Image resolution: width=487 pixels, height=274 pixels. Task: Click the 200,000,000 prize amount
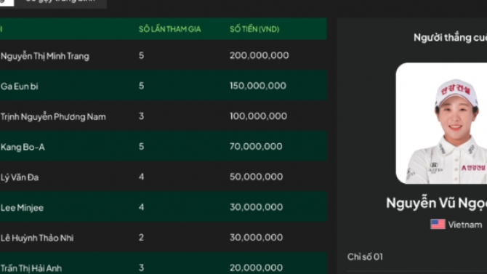(259, 55)
